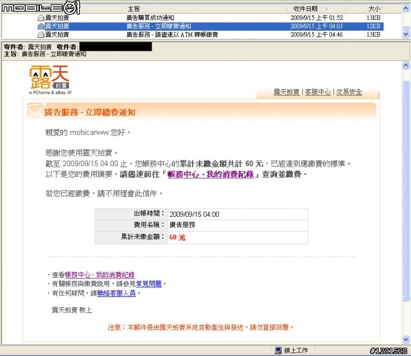Click the 13KB size of the 01:52 message
Viewport: 411px width, 356px height.
tap(374, 18)
